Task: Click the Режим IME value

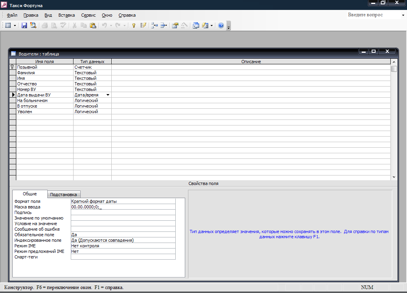Action: 123,246
